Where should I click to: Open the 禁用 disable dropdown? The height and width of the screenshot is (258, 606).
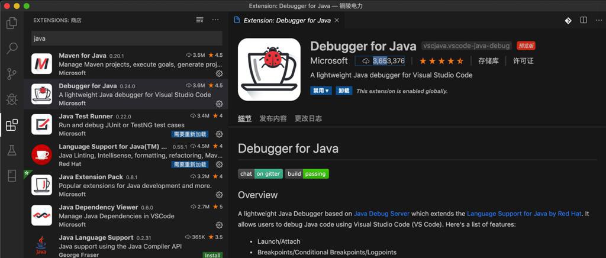coord(321,91)
